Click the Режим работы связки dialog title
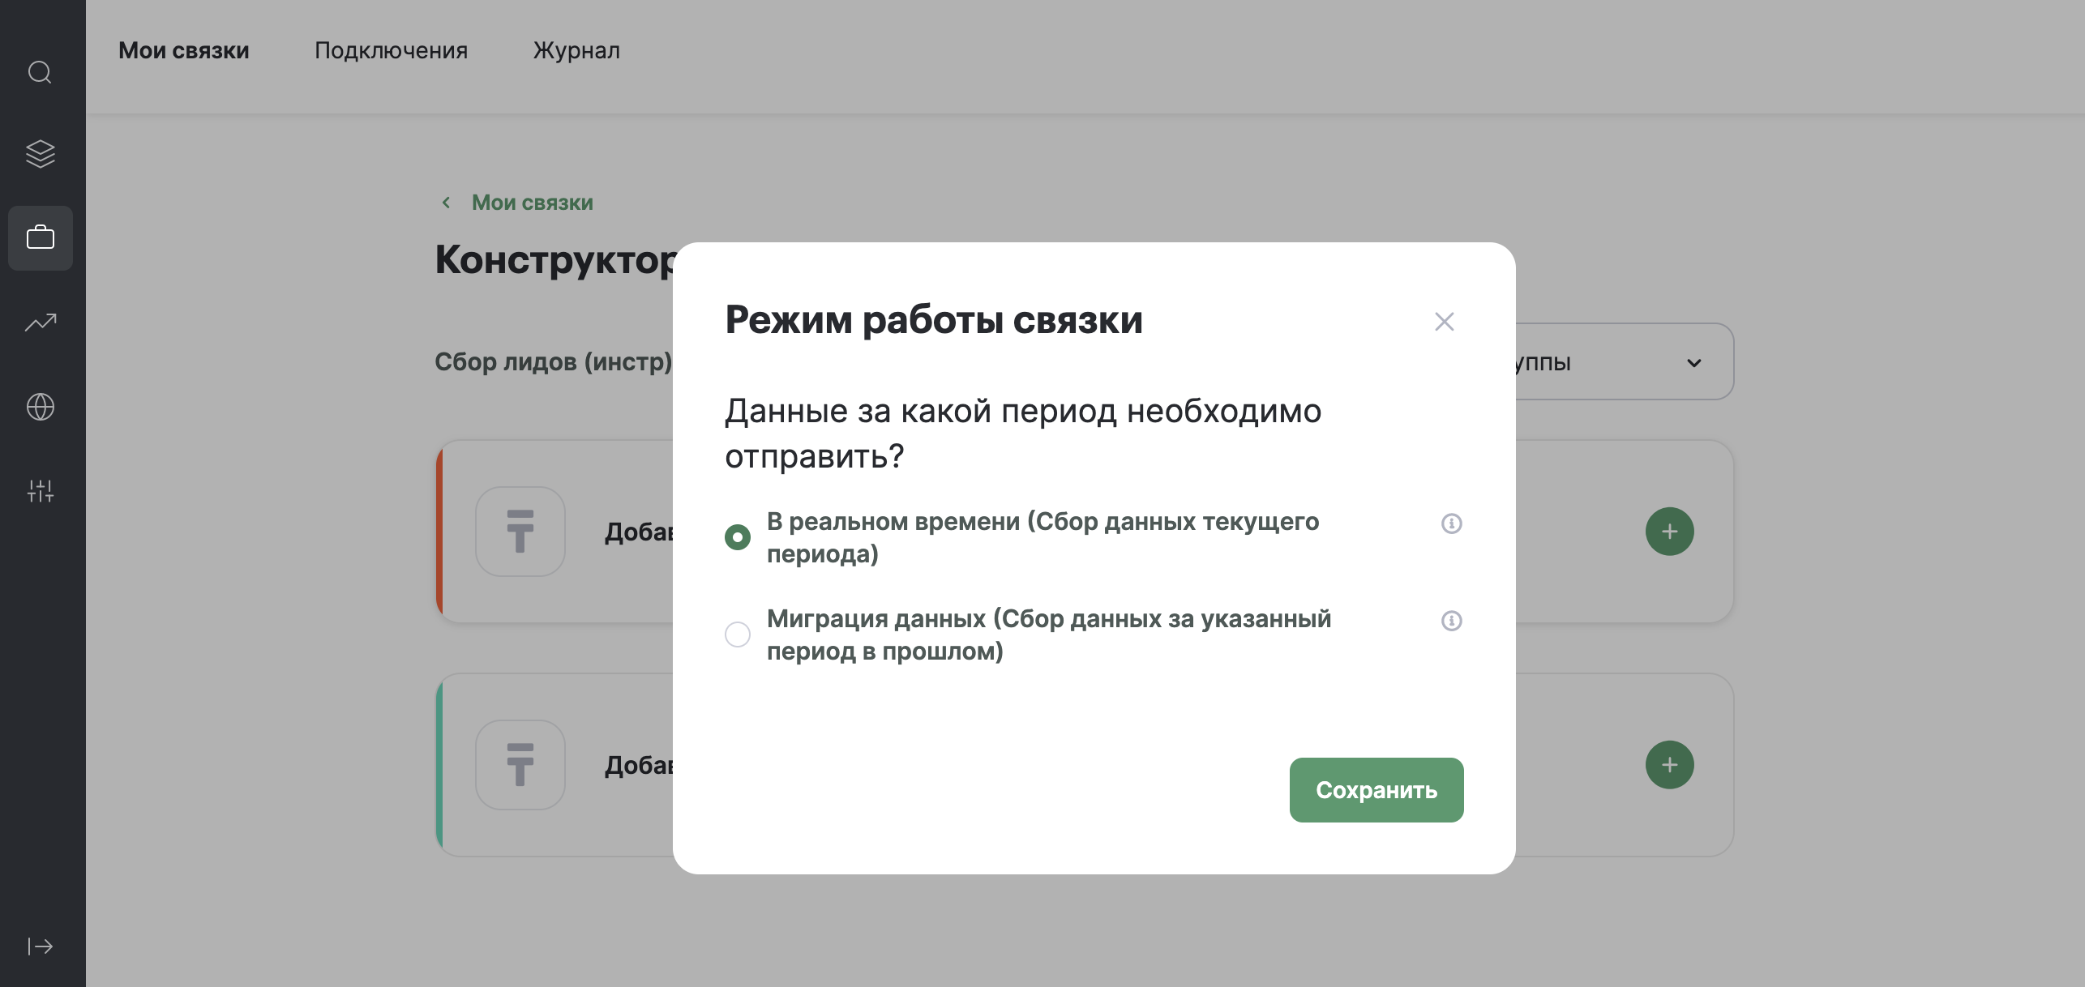The width and height of the screenshot is (2085, 987). click(x=934, y=320)
